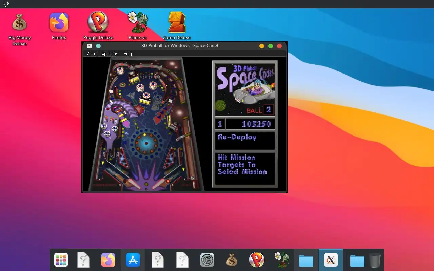Open folder icon beside XQuartz in dock
The image size is (434, 271).
tap(306, 261)
